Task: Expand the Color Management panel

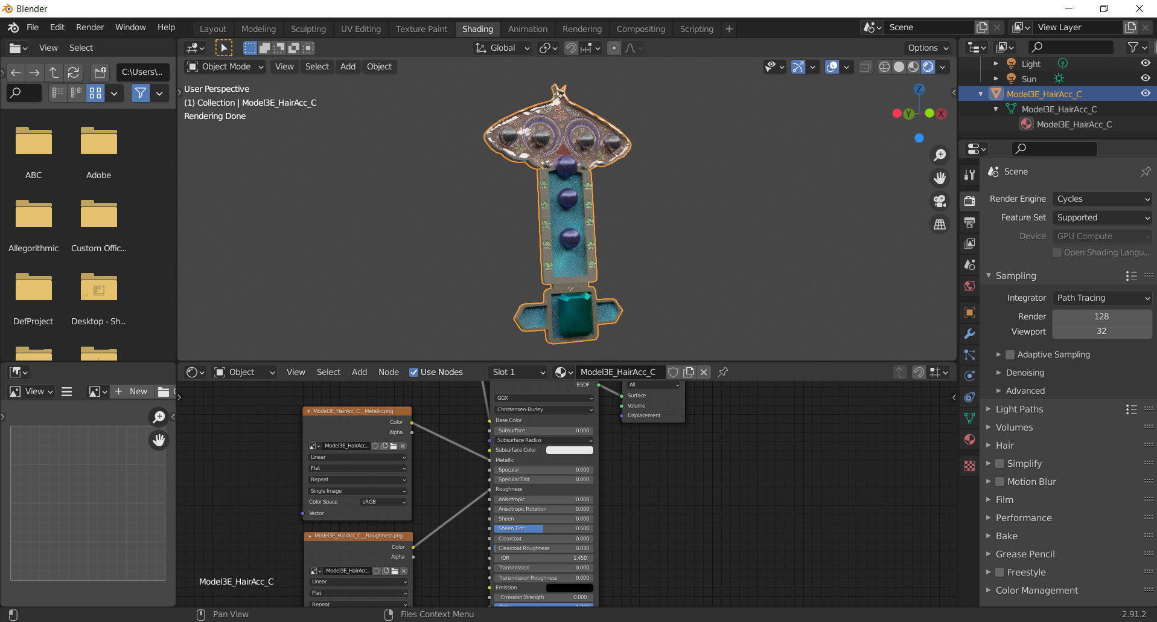Action: tap(1036, 590)
